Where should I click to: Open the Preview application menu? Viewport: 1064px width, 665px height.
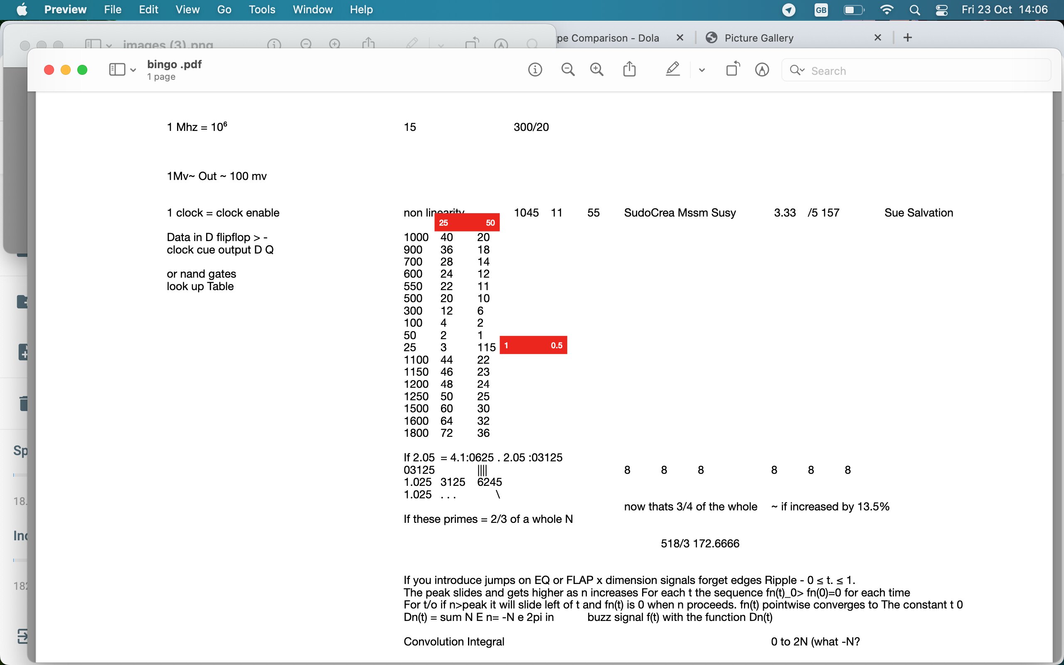click(66, 10)
